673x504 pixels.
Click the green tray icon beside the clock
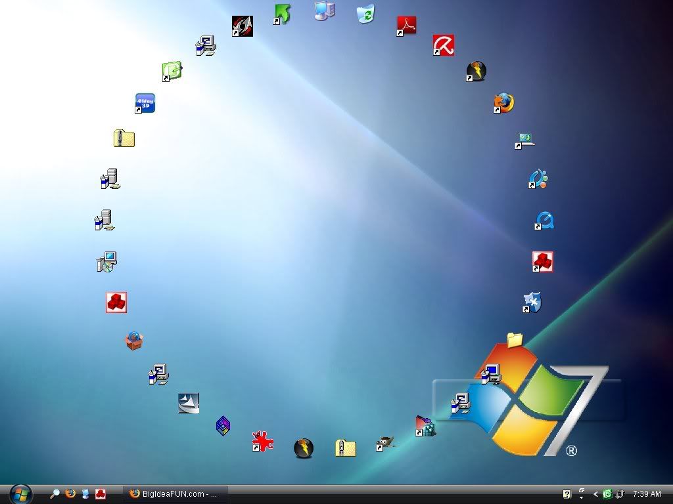click(x=607, y=494)
